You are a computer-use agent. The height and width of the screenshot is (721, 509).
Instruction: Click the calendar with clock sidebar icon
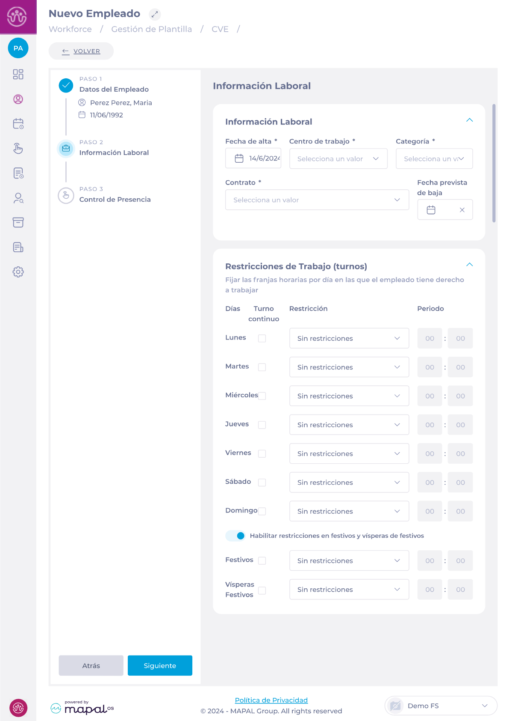[x=18, y=124]
